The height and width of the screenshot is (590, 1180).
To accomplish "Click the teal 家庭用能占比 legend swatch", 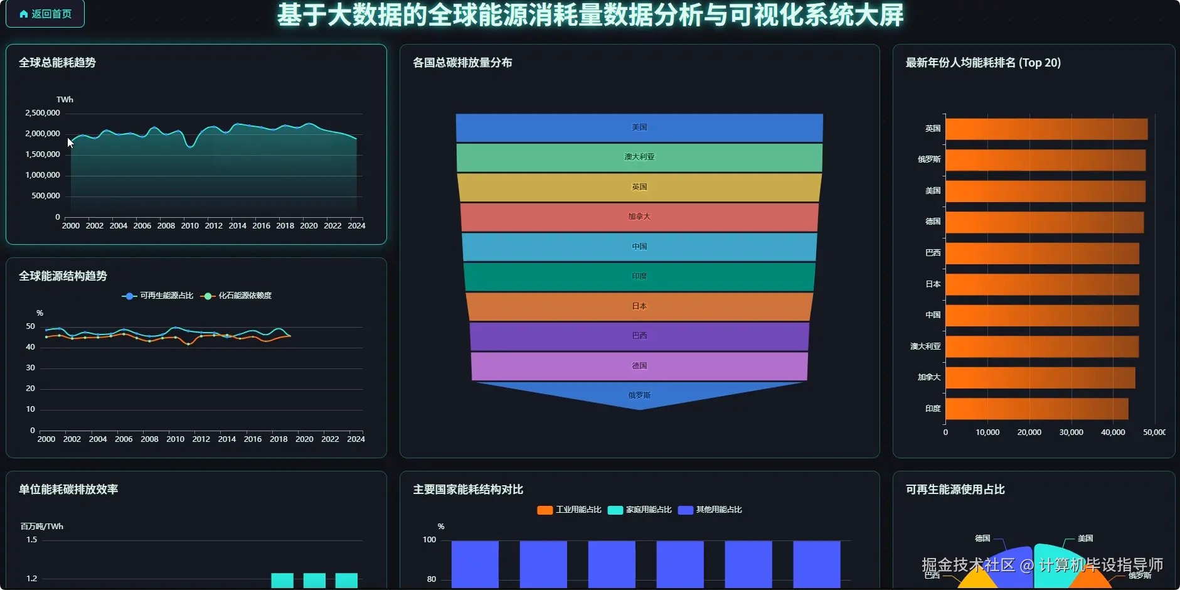I will 615,510.
